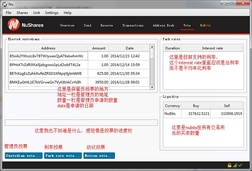252x171 pixels.
Task: Select address BPHsKTvZdRXKa5jabgxwuSpLd2obFT4L2a
Action: (x=48, y=65)
